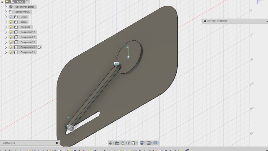Expand the Joints folder in the browser
The image size is (268, 151).
5,22
